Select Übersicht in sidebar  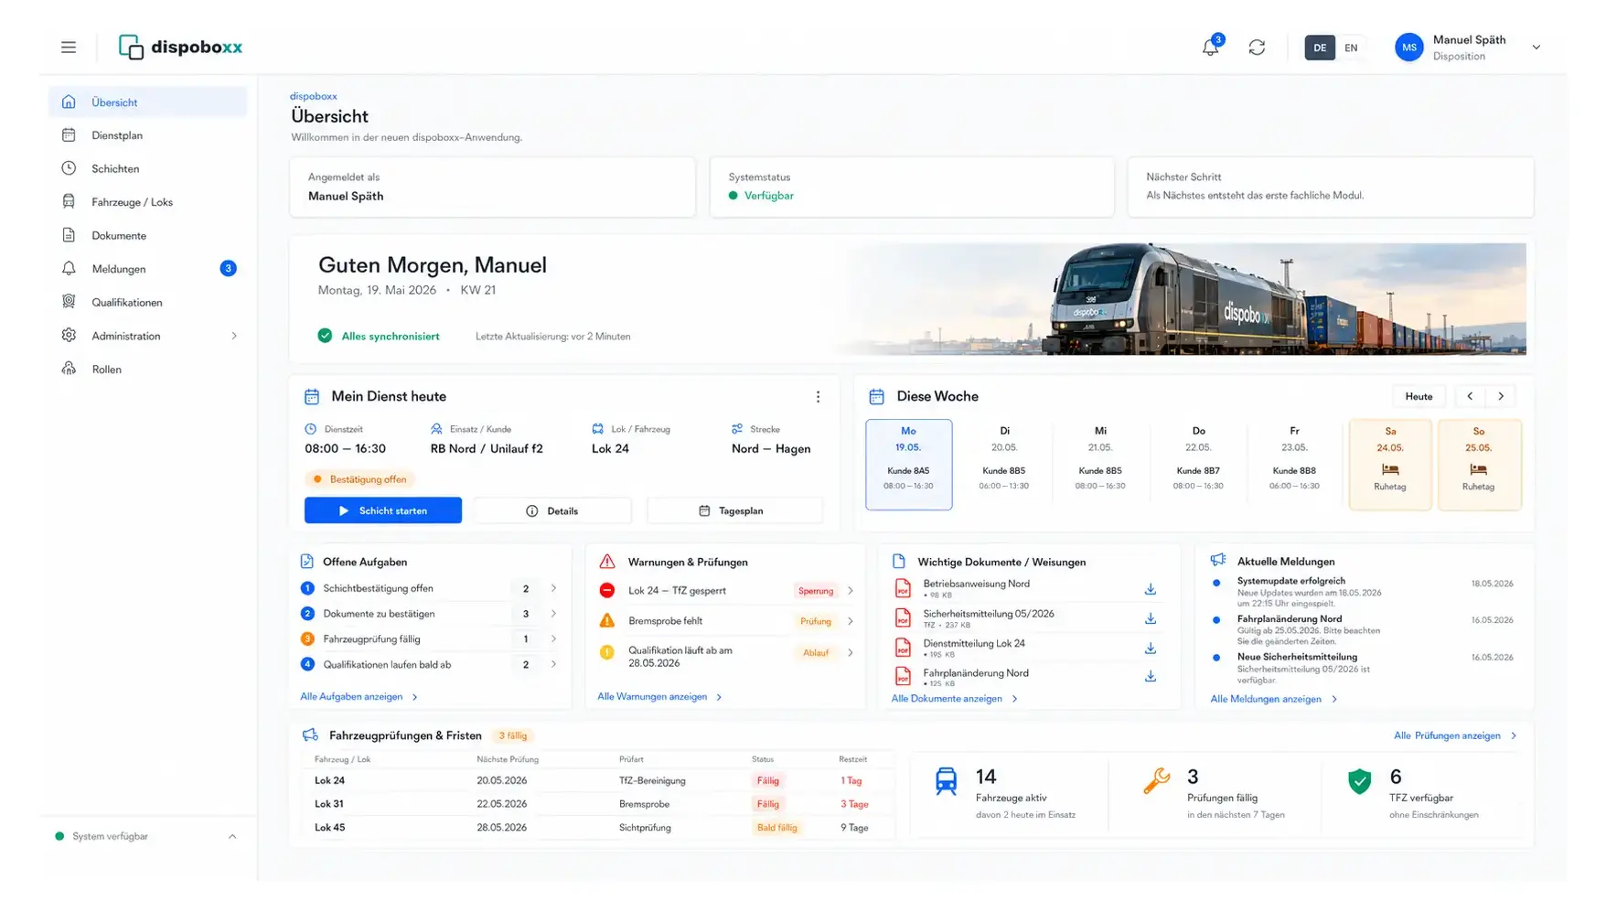pos(148,102)
